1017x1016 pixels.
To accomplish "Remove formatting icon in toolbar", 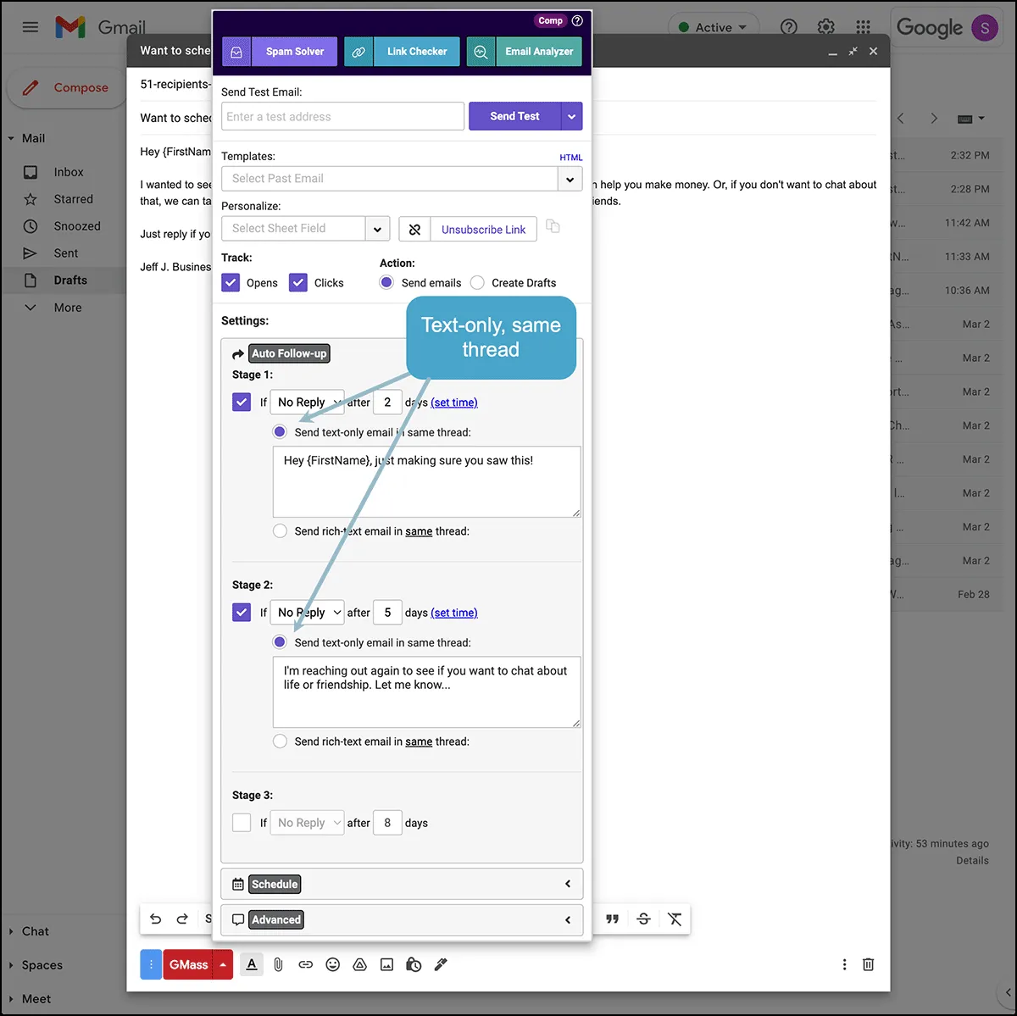I will coord(675,919).
